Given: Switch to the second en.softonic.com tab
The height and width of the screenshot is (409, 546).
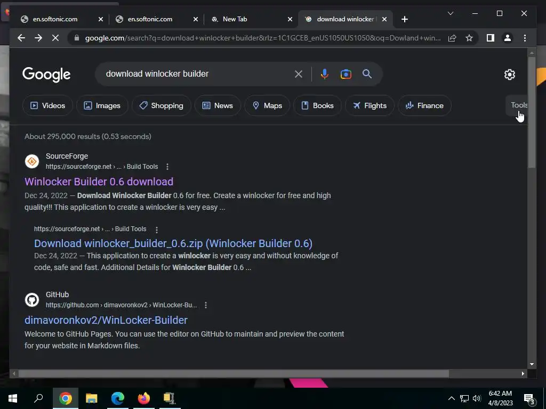Looking at the screenshot, I should [150, 19].
